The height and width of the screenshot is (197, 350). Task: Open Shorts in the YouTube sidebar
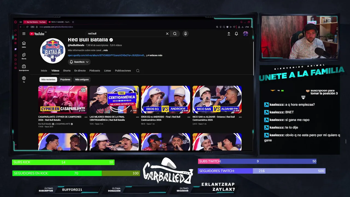pyautogui.click(x=24, y=56)
